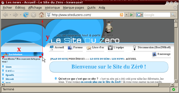Open the Linux tutorial link

pos(9,67)
